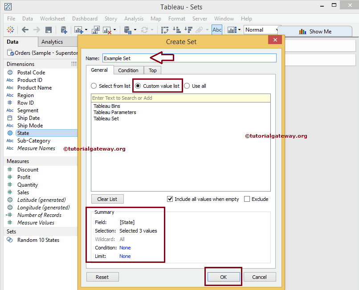This screenshot has height=290, width=359.
Task: Select the 'Use all' radio button
Action: tap(187, 86)
